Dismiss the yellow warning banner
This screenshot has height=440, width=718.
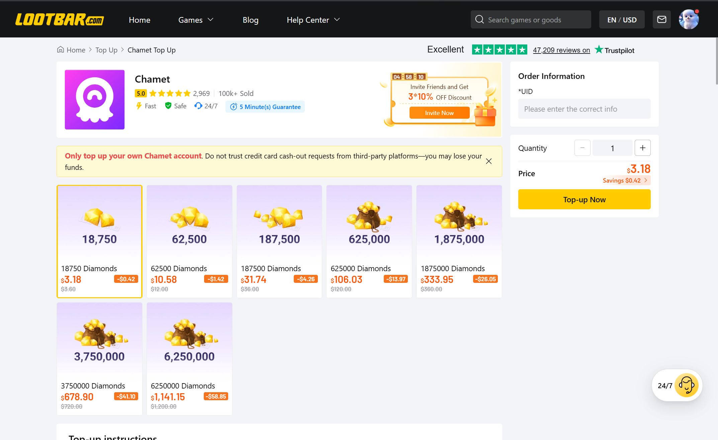[489, 161]
